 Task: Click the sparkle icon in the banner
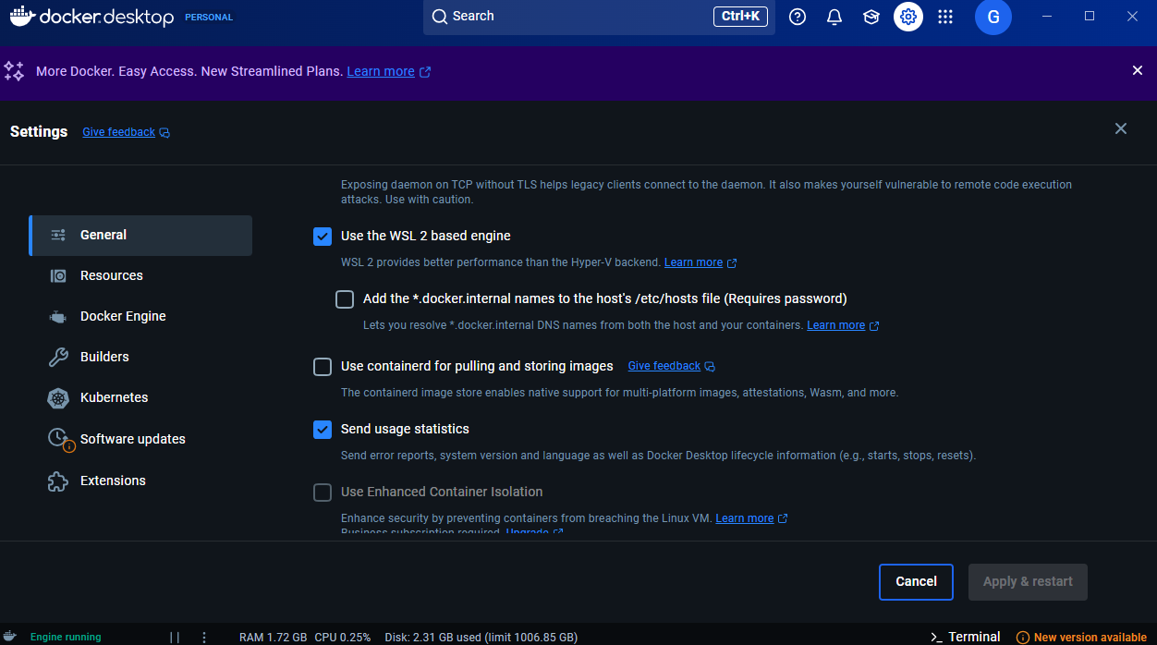pyautogui.click(x=14, y=71)
